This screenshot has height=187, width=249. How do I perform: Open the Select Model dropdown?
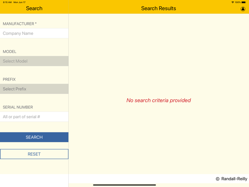tap(34, 61)
